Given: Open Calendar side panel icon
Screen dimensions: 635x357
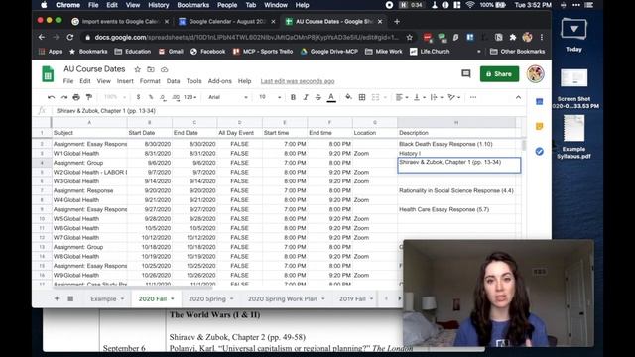Looking at the screenshot, I should [539, 102].
